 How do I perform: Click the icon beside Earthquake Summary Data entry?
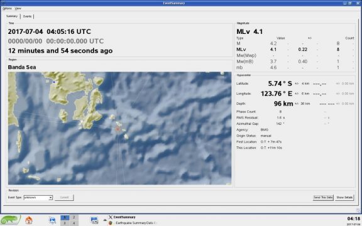(111, 223)
